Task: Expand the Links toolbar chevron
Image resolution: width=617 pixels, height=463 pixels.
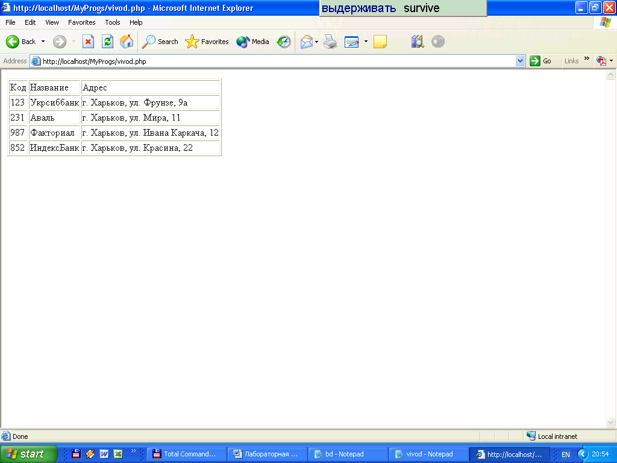Action: coord(587,58)
